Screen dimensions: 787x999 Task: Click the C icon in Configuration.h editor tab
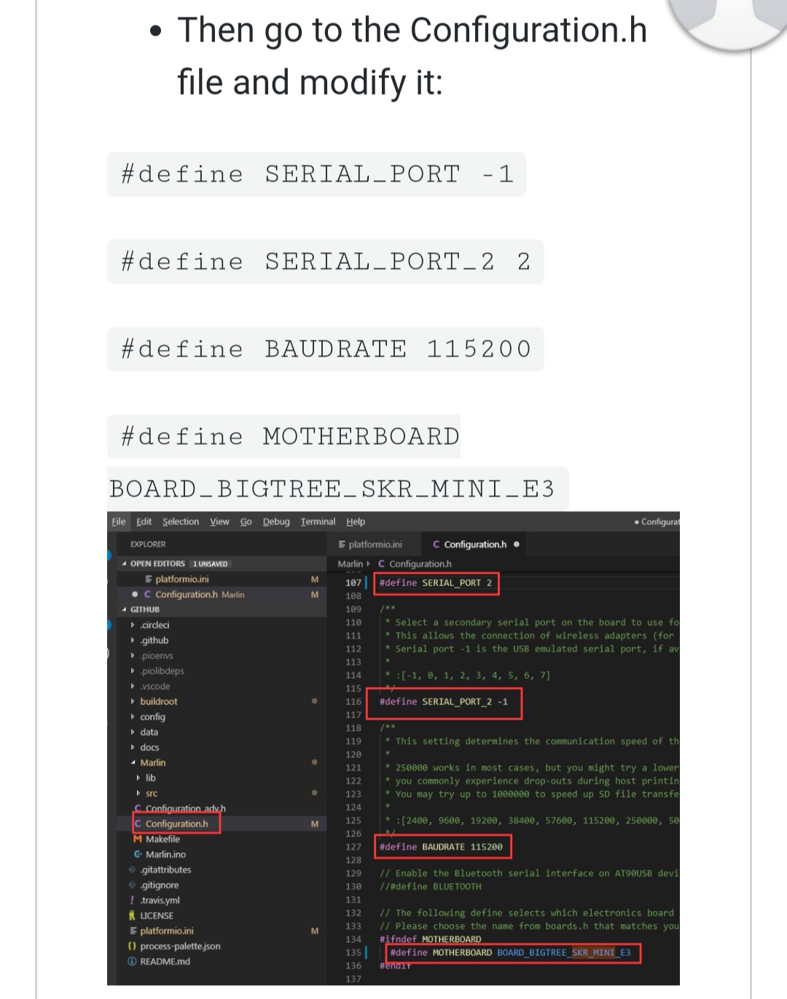pyautogui.click(x=436, y=545)
